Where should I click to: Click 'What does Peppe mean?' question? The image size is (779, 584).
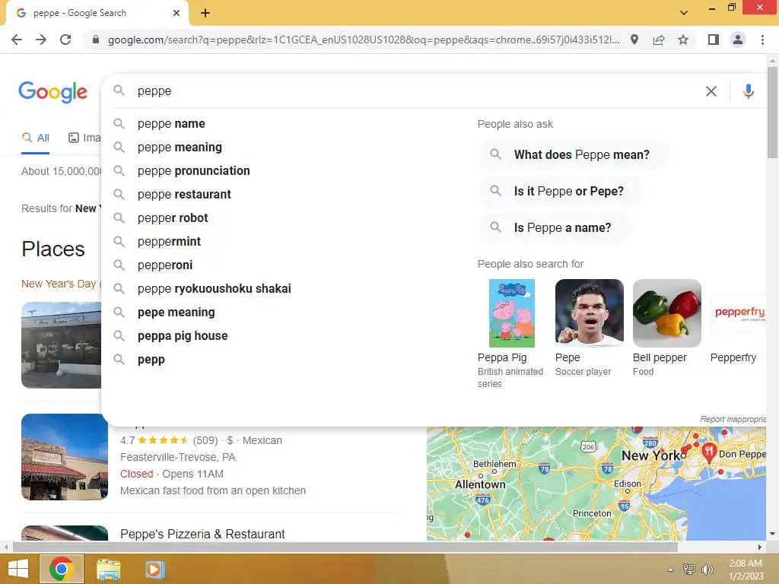pyautogui.click(x=574, y=155)
